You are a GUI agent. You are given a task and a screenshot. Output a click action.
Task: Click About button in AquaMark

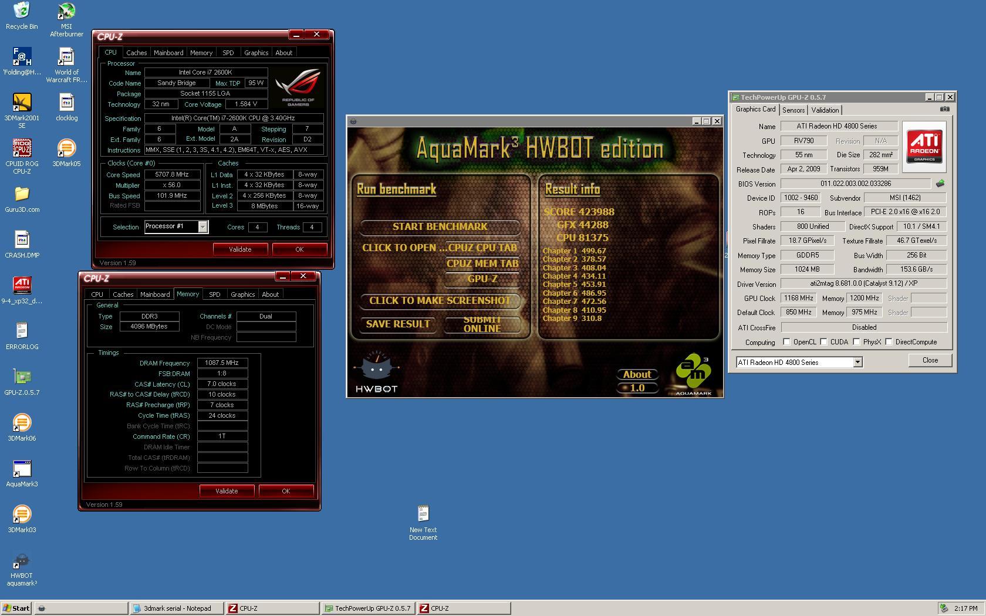point(637,374)
